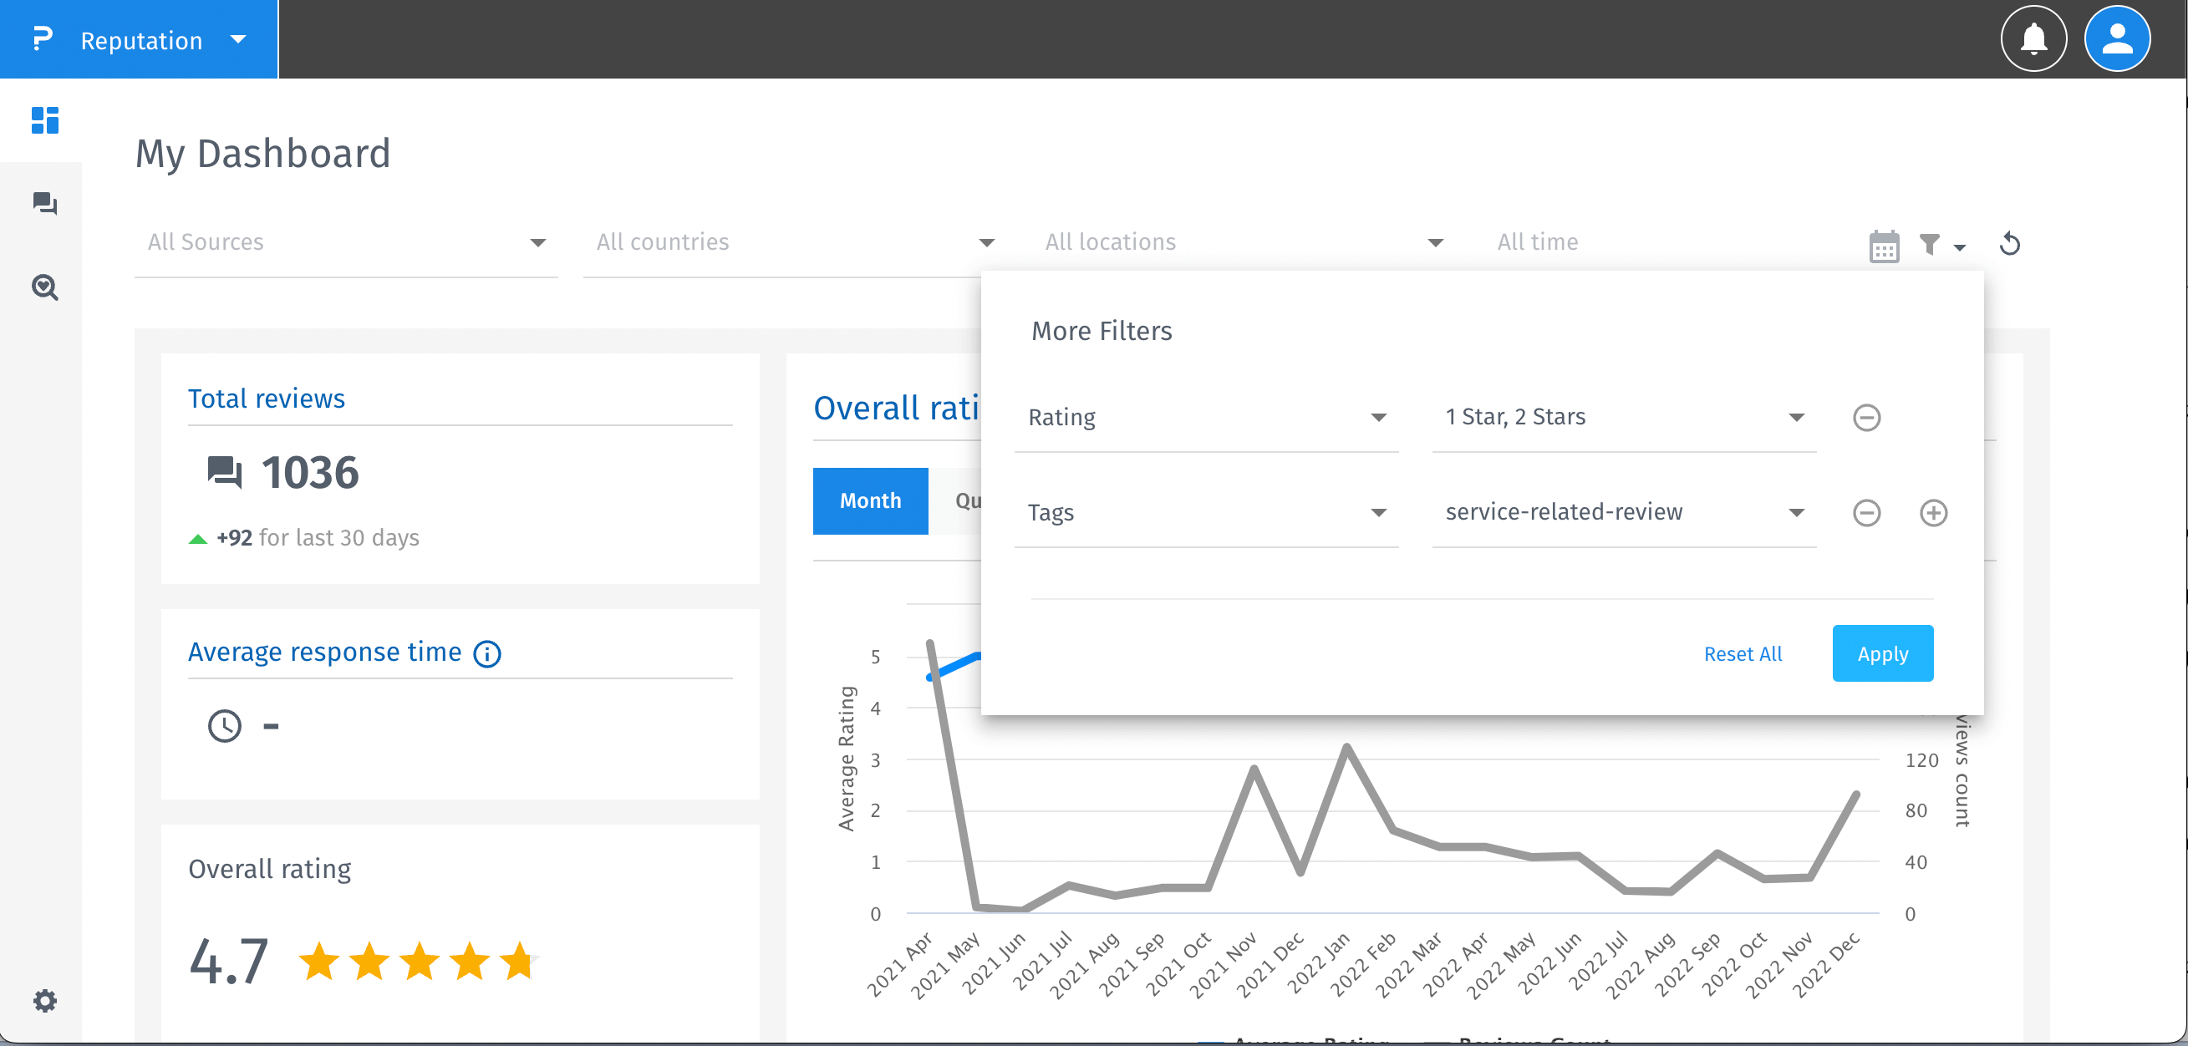Open the notifications bell icon

pos(2033,39)
